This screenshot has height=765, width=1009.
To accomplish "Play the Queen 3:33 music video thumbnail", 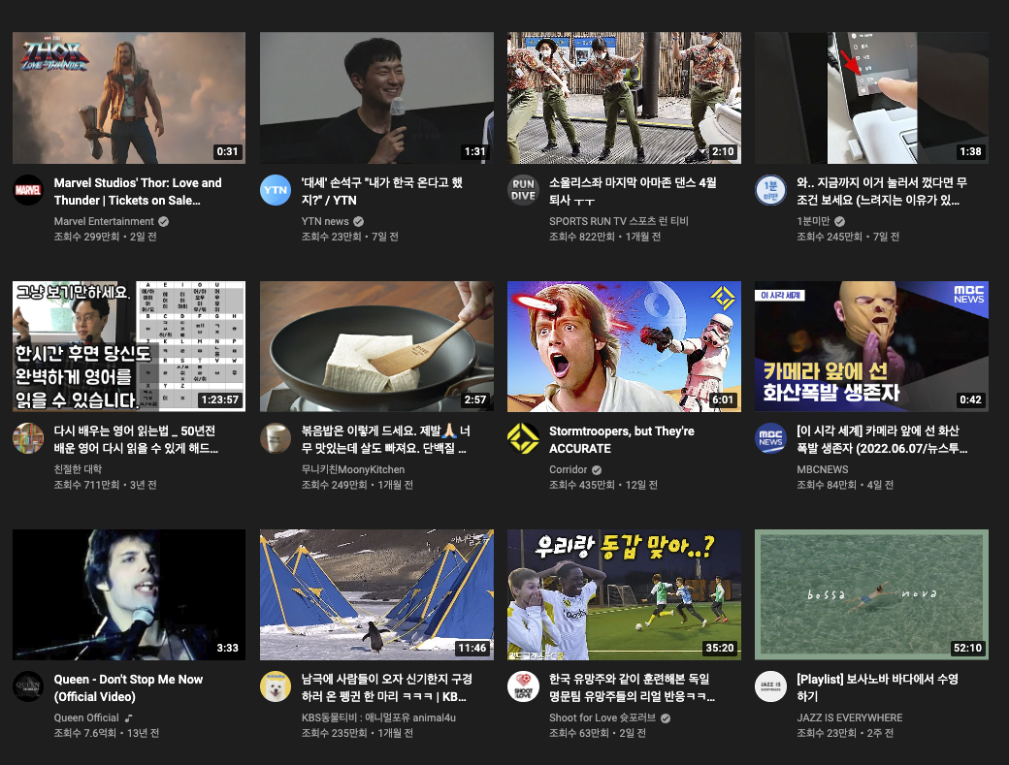I will 129,594.
